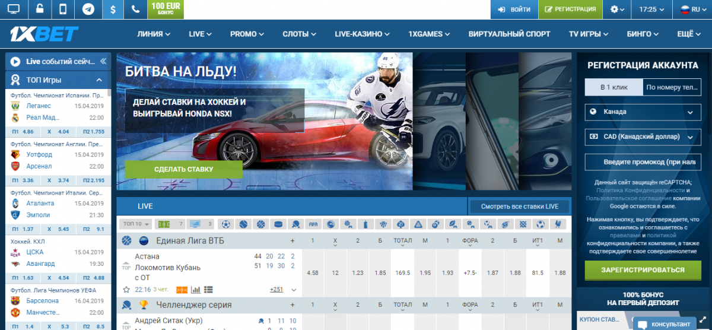Open the mobile apps phone icon
The width and height of the screenshot is (712, 330).
point(63,9)
